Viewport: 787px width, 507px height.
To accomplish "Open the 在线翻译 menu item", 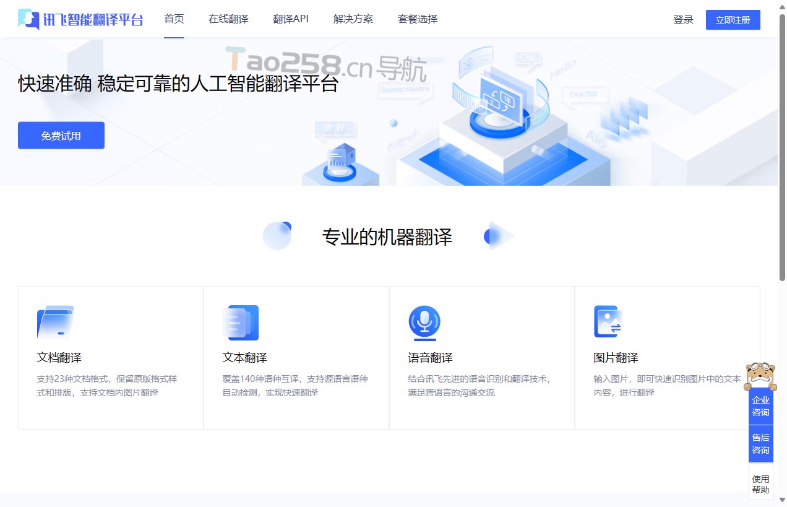I will point(228,19).
